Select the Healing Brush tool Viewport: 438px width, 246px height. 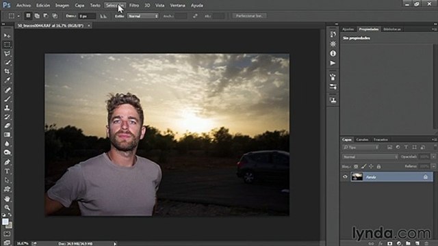[x=7, y=90]
